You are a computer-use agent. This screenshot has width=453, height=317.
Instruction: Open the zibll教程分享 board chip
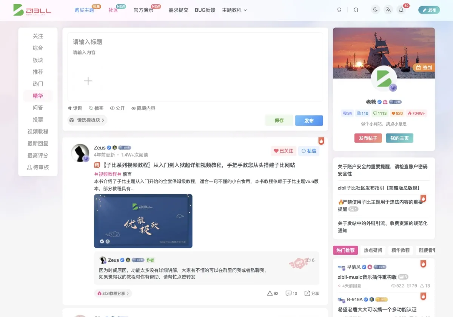click(113, 293)
